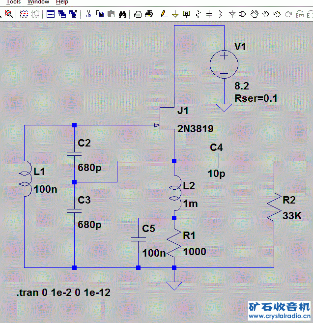Select the Draw Wire pencil tool
The image size is (313, 323).
(x=164, y=14)
